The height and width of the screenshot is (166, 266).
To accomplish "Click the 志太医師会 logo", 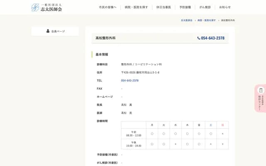I will [47, 7].
